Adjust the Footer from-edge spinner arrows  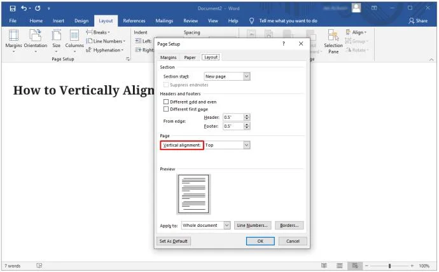tap(247, 126)
